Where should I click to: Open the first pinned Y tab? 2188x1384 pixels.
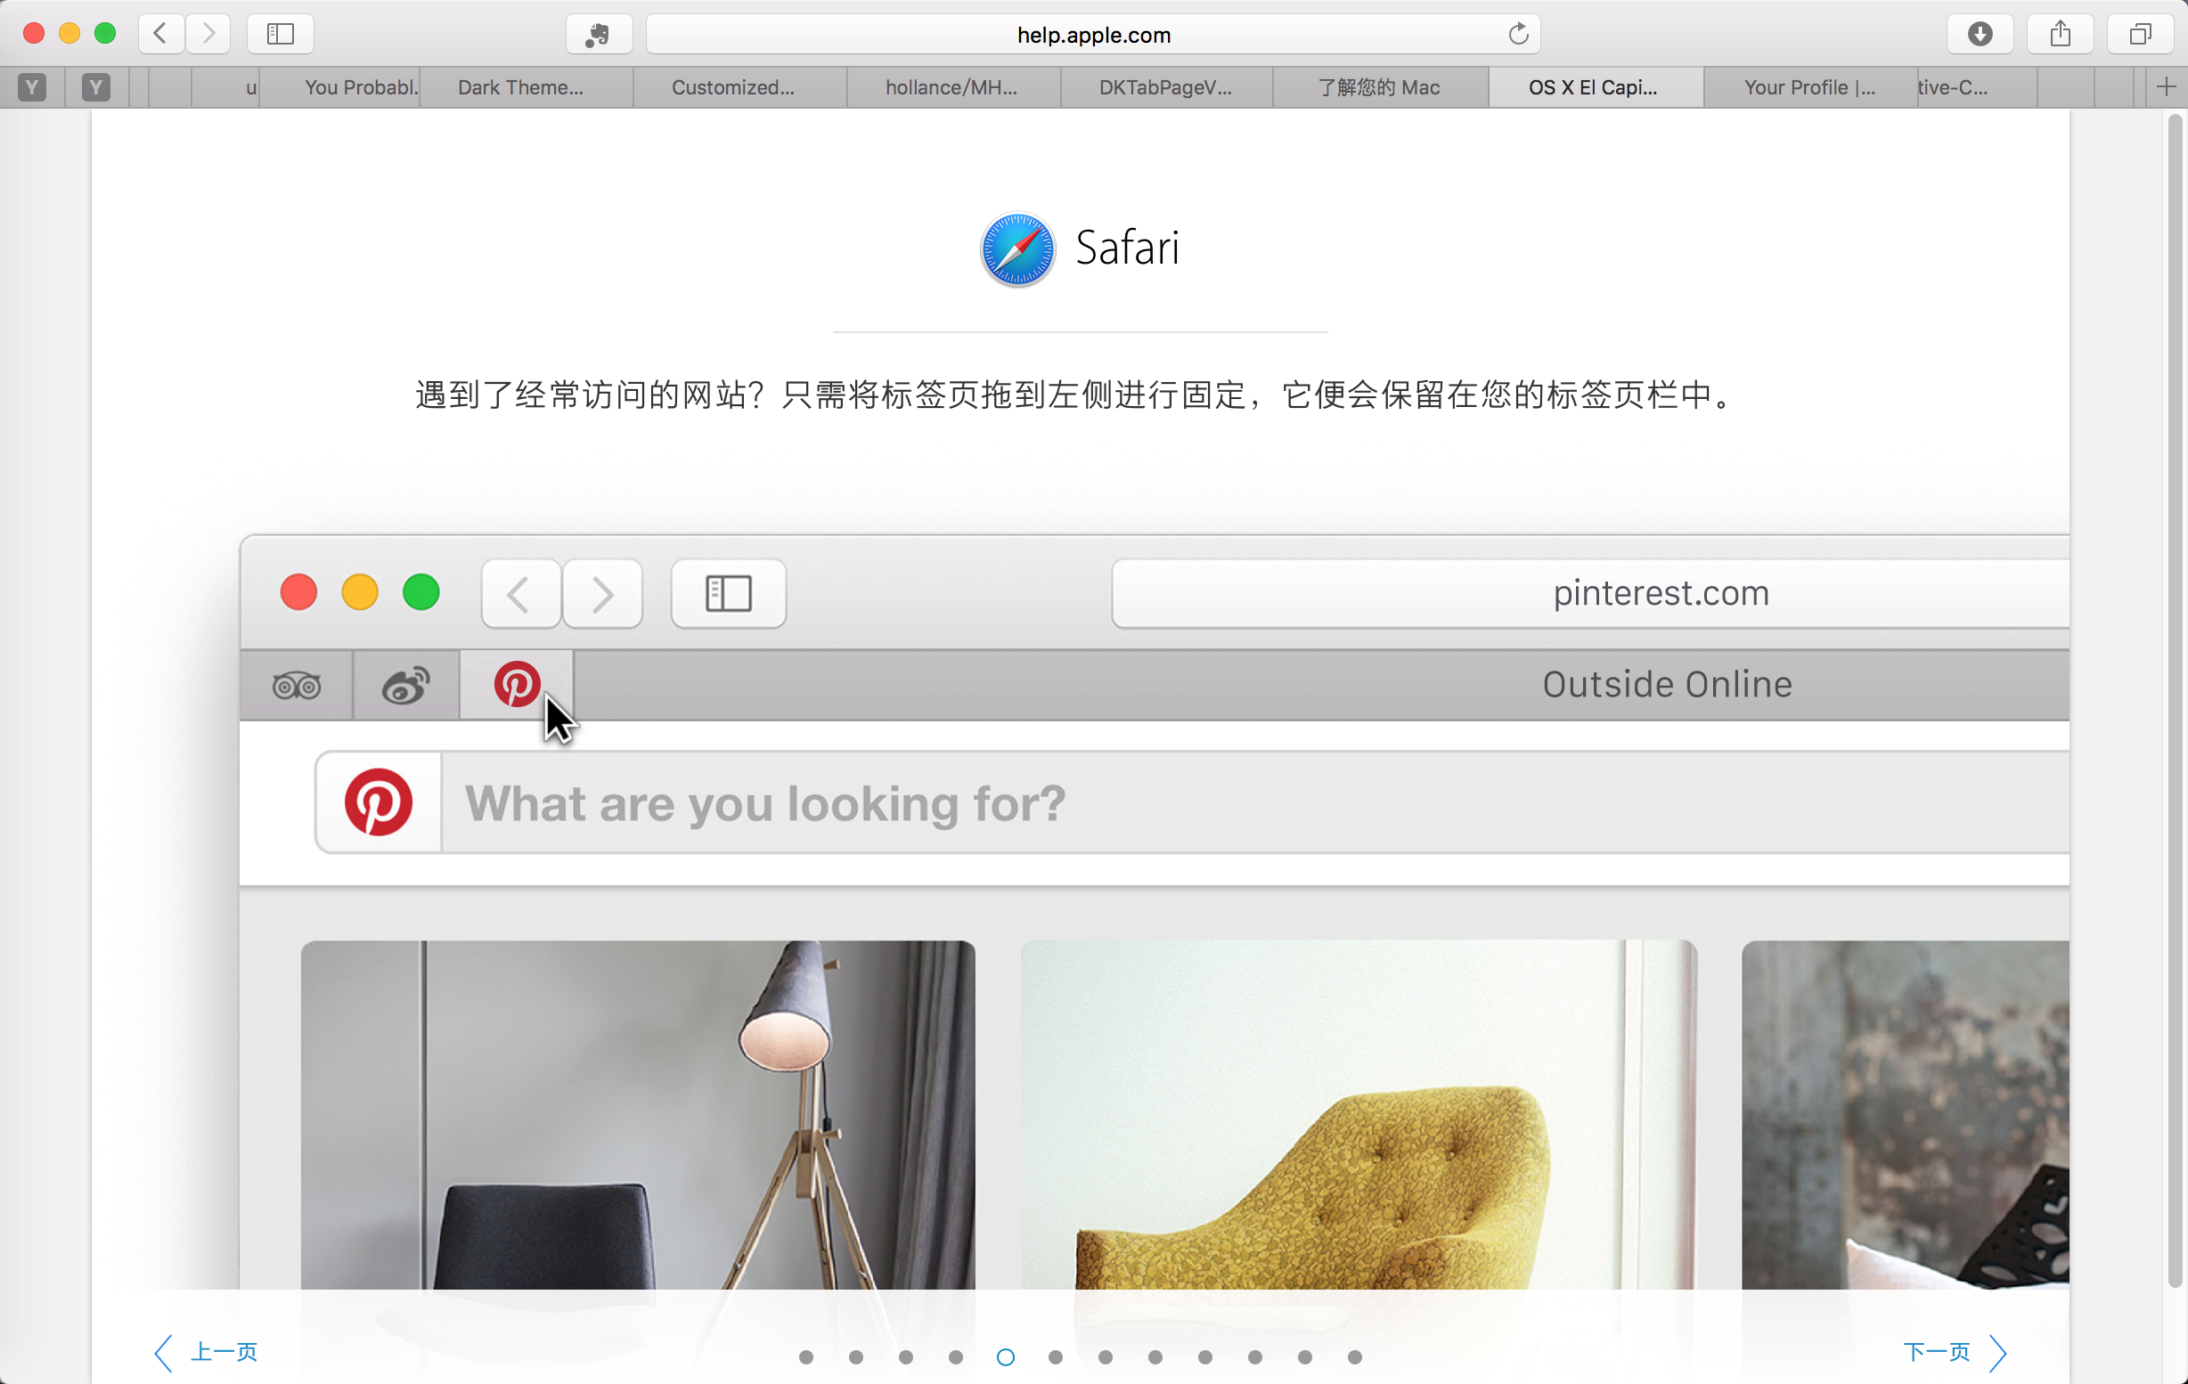pyautogui.click(x=33, y=87)
